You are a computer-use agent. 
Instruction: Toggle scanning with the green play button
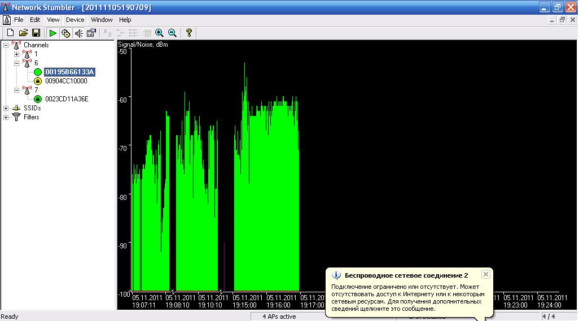coord(52,33)
